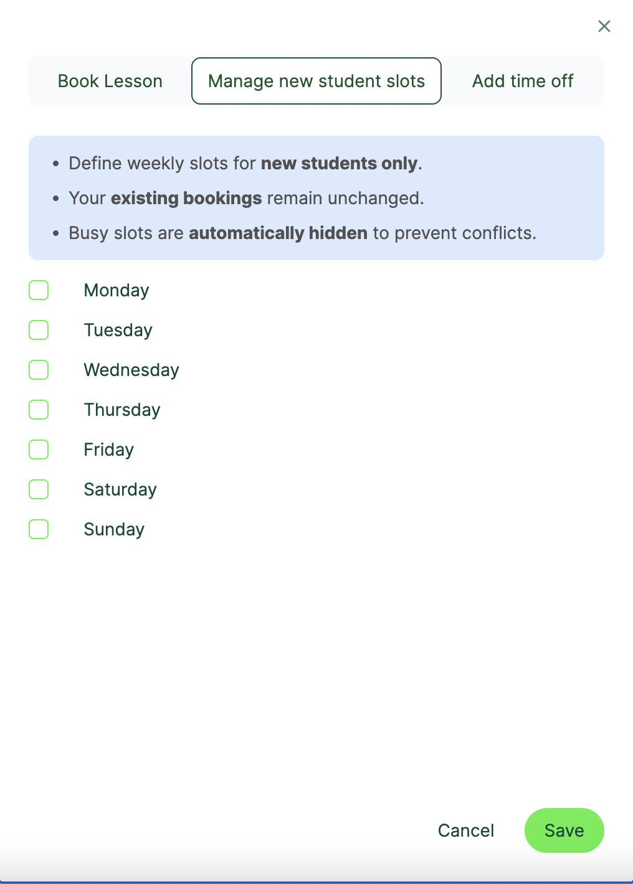Open the Add time off tab
This screenshot has width=633, height=884.
(x=523, y=81)
